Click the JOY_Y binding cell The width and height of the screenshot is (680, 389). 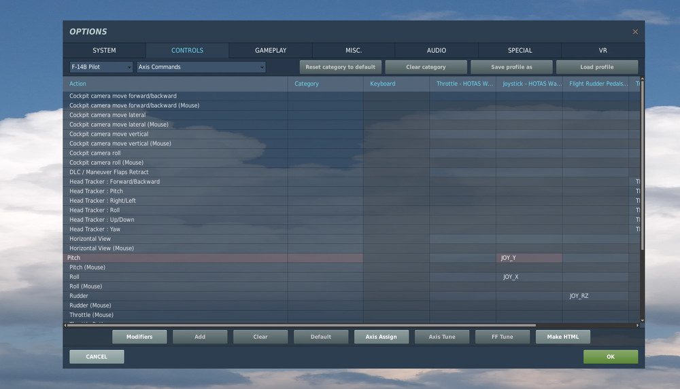[x=529, y=258]
